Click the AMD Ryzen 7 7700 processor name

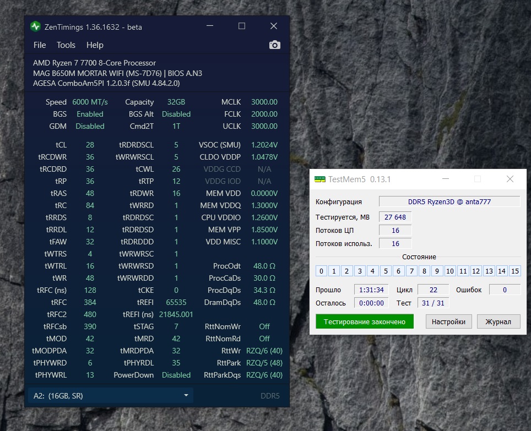[94, 63]
